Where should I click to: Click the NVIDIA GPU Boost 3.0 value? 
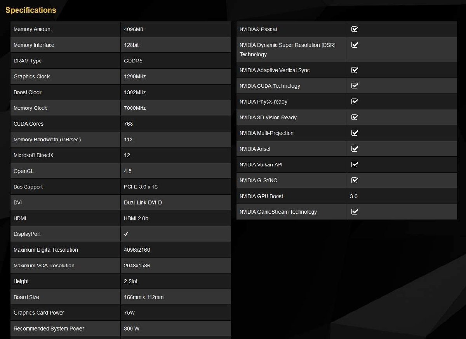[x=353, y=196]
